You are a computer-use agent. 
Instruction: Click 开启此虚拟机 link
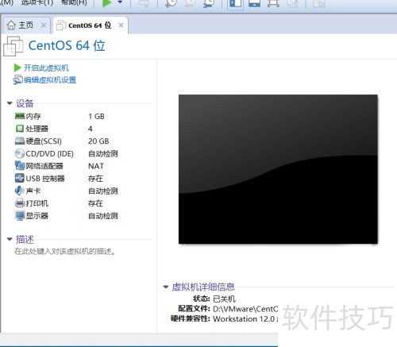pos(46,68)
